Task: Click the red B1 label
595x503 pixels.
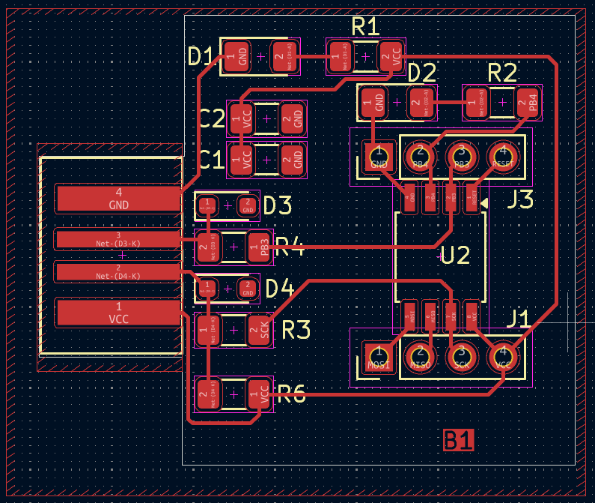Action: (x=458, y=440)
